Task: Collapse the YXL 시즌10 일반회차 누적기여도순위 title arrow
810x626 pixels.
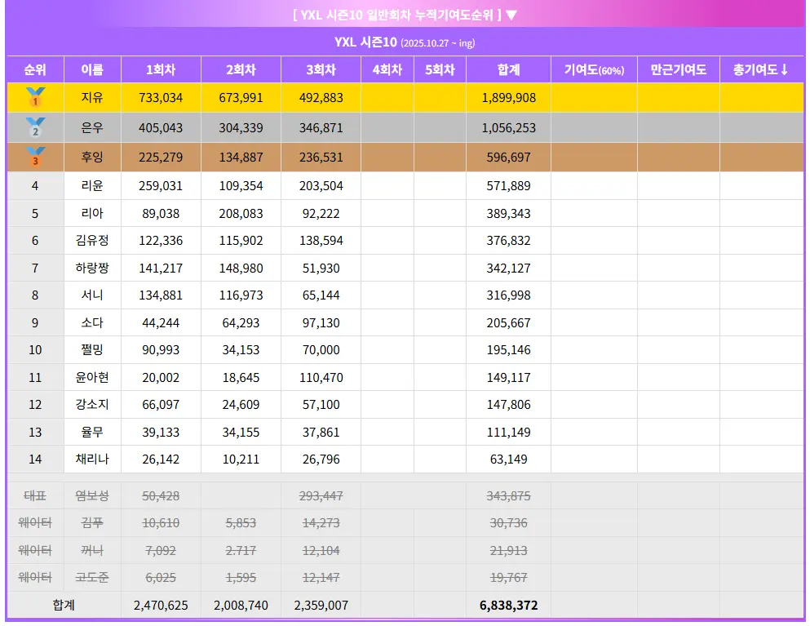Action: pos(511,15)
